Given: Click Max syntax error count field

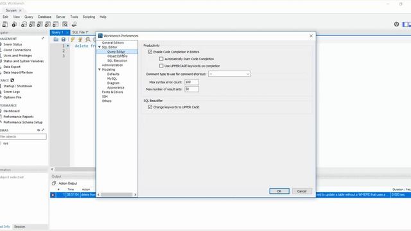Looking at the screenshot, I should (x=191, y=82).
